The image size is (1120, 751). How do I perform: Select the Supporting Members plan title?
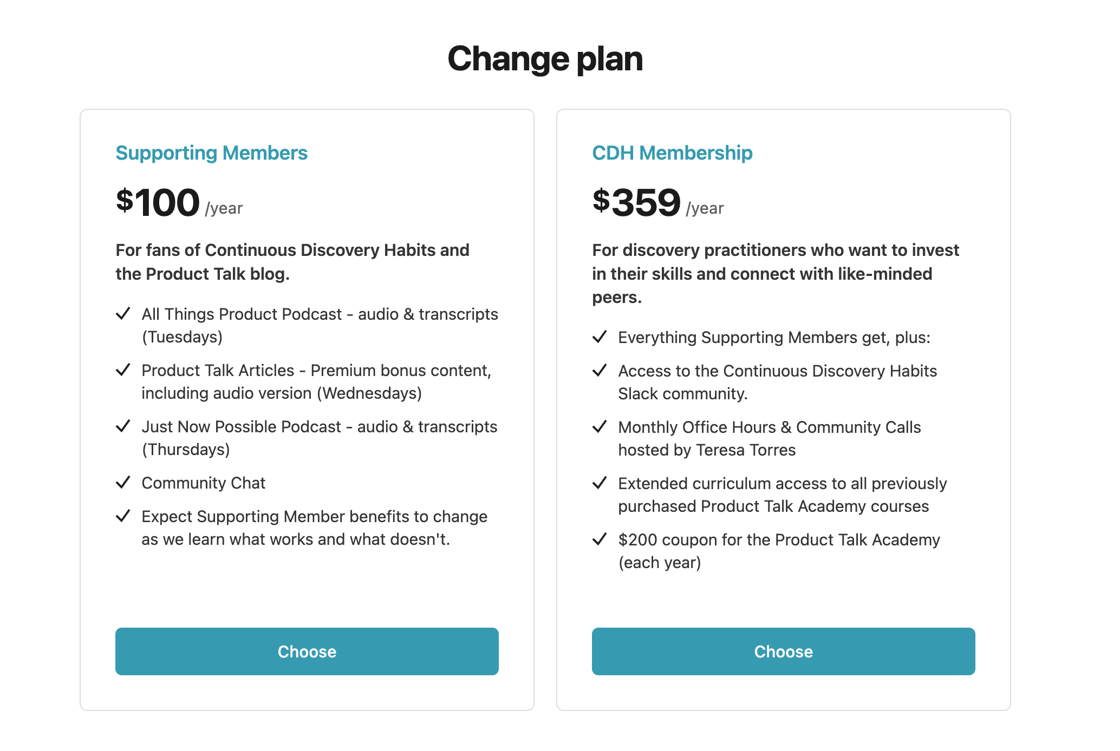(x=211, y=153)
